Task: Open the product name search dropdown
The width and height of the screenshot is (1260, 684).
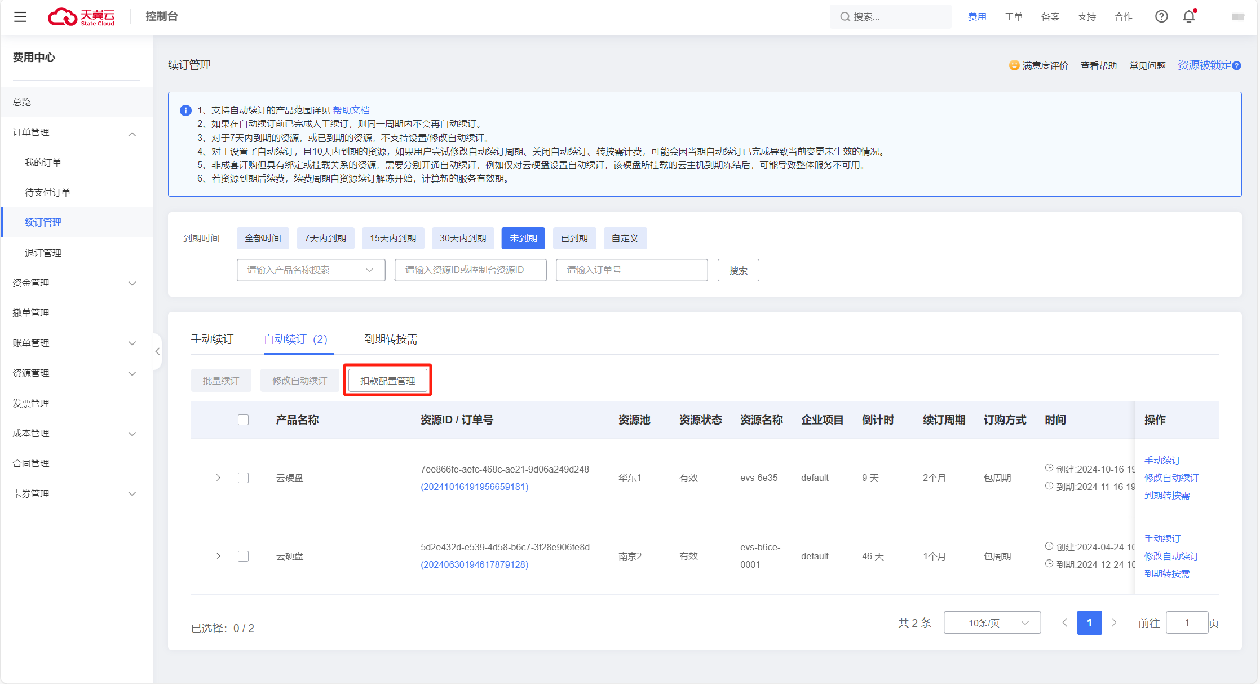Action: point(311,270)
